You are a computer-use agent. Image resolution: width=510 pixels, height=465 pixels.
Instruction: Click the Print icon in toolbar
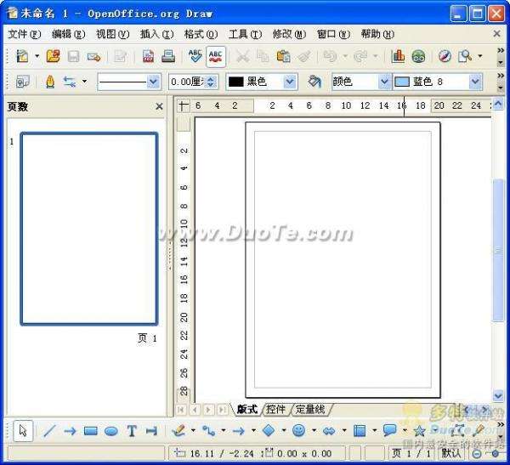click(167, 56)
